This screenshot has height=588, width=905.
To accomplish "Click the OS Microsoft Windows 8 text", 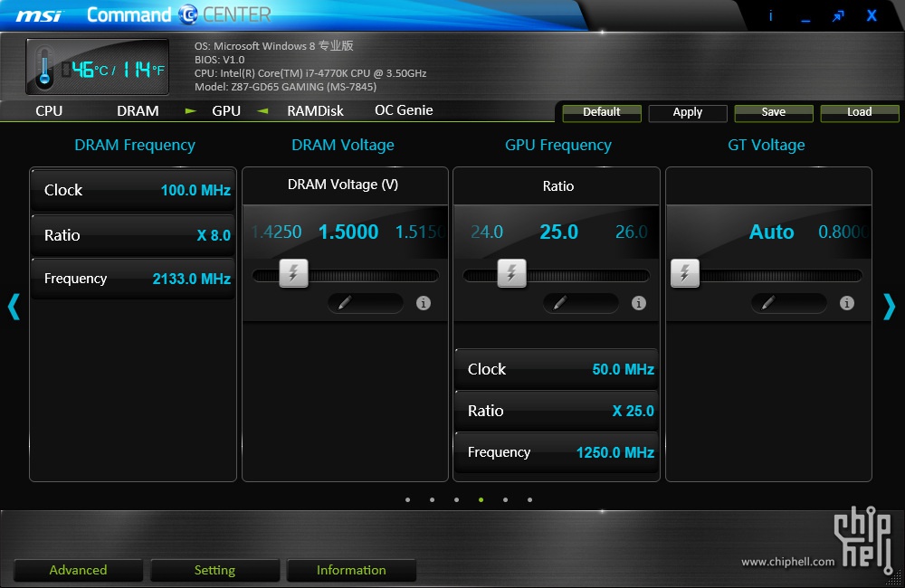I will (x=273, y=45).
